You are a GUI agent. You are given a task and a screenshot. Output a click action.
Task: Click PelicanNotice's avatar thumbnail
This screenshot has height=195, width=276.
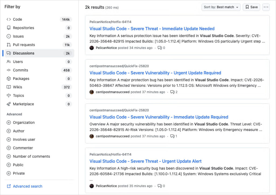[x=92, y=48]
